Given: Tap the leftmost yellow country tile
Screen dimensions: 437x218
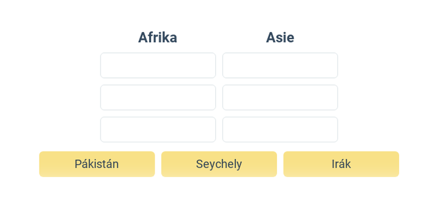Looking at the screenshot, I should [97, 164].
